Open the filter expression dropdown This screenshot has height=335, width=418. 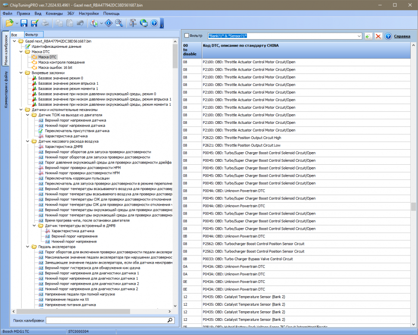pos(359,36)
